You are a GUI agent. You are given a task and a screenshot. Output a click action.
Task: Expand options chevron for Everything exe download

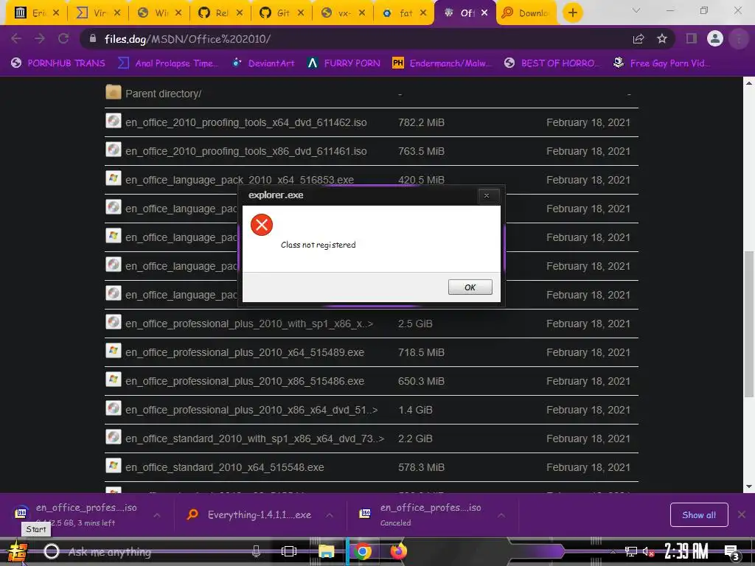(x=330, y=515)
